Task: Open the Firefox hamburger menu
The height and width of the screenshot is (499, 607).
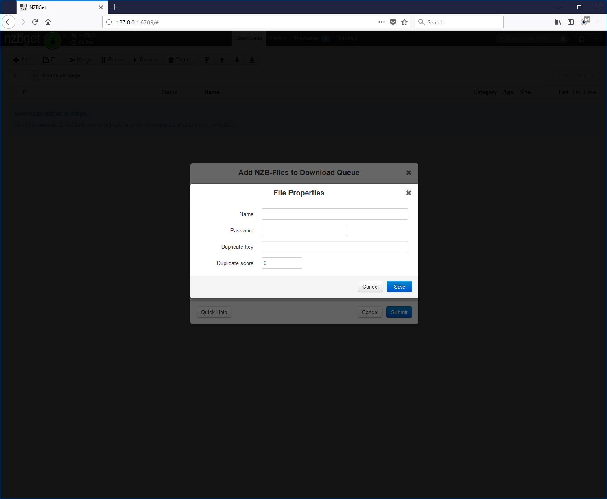Action: point(599,22)
